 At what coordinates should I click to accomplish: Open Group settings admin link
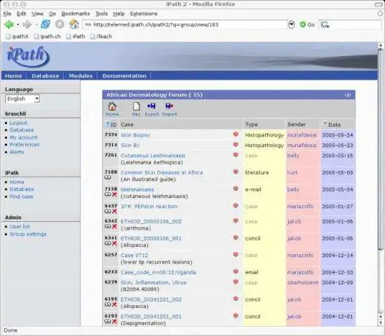[x=28, y=234]
